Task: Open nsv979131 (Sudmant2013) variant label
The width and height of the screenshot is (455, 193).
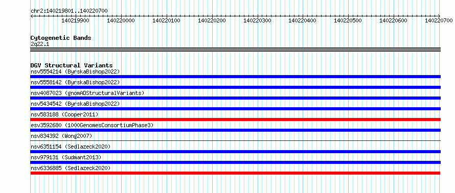Action: click(x=66, y=157)
